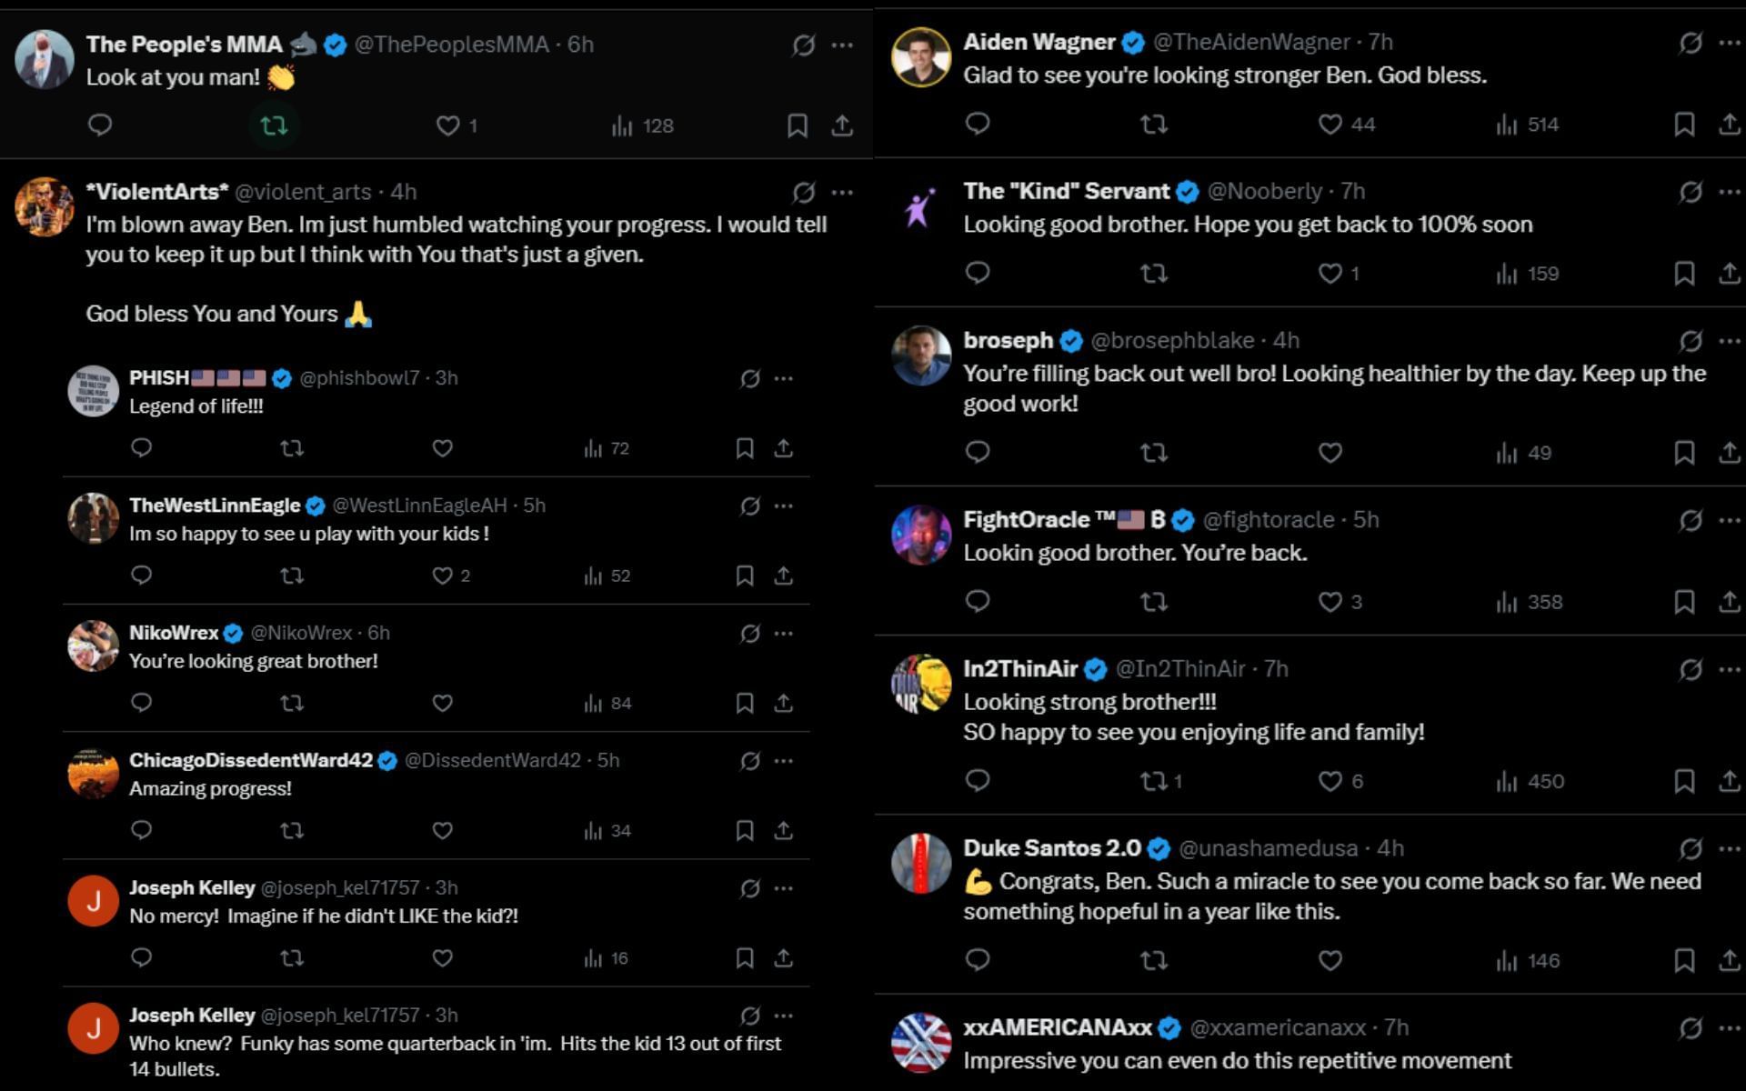Open Joseph Kelley's orange J avatar

tap(93, 901)
